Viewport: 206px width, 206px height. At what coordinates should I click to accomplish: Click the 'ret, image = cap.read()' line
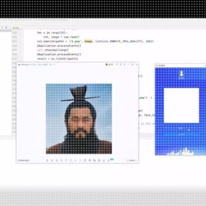61,37
